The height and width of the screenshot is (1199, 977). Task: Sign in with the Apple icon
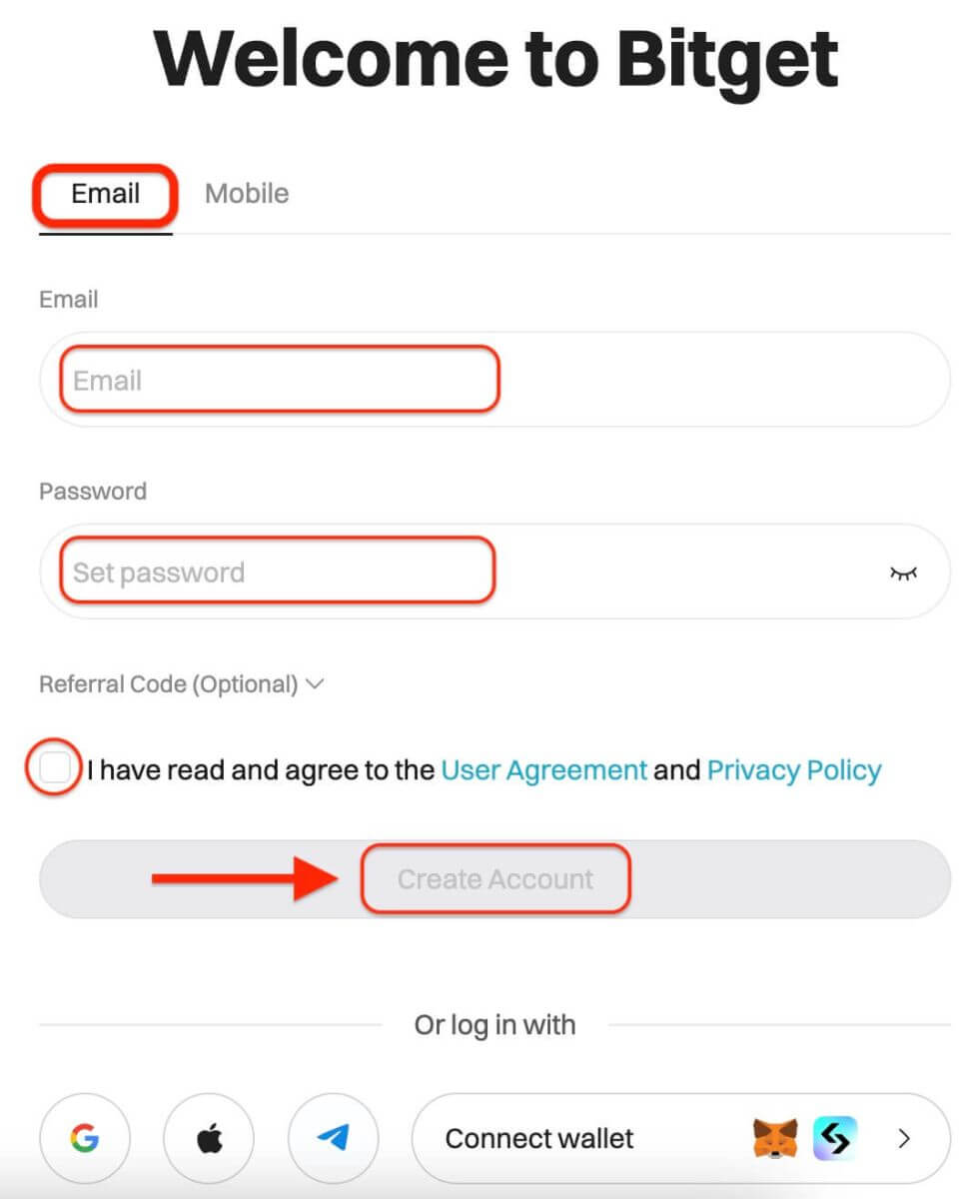click(x=209, y=1138)
